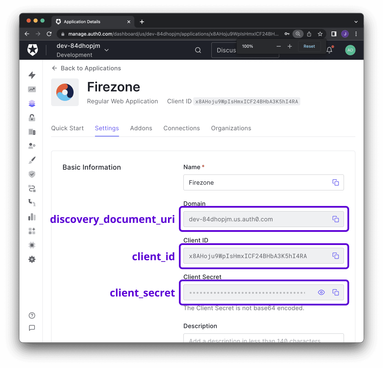
Task: Open the Branding paintbrush icon in sidebar
Action: [32, 160]
